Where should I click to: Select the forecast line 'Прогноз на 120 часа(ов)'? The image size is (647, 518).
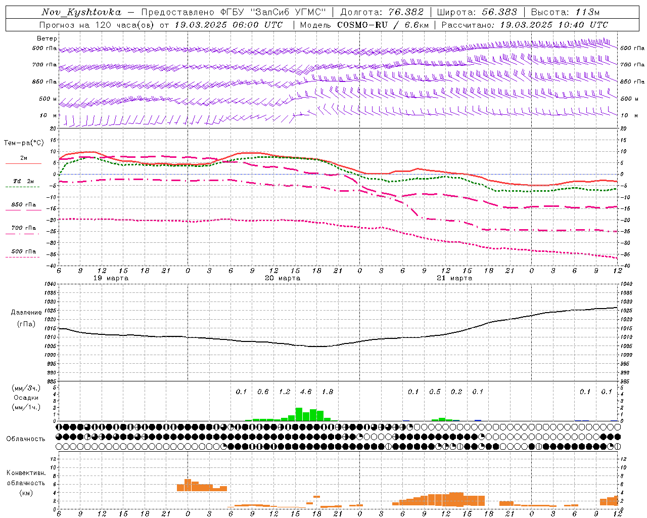click(98, 25)
